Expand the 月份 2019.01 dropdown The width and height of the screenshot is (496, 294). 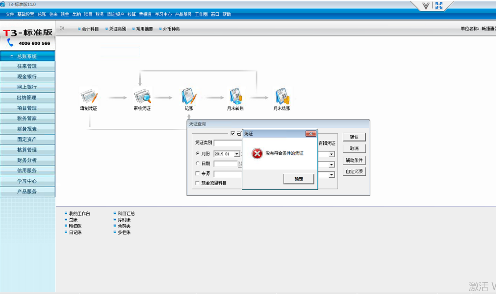pyautogui.click(x=237, y=154)
